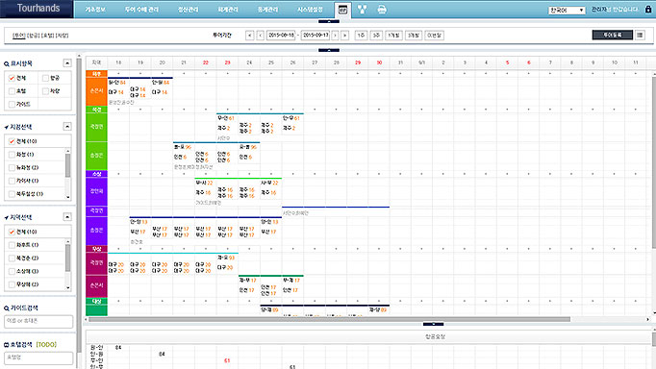Viewport: 656px width, 369px height.
Task: Click down arrow of 지역선택 list scrollbar
Action: click(x=67, y=287)
